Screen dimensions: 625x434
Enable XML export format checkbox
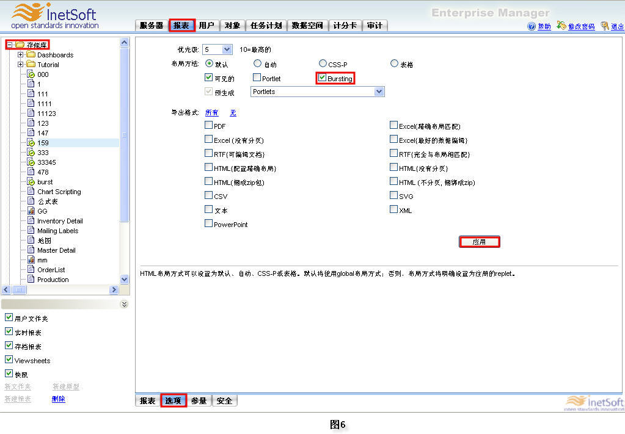393,209
